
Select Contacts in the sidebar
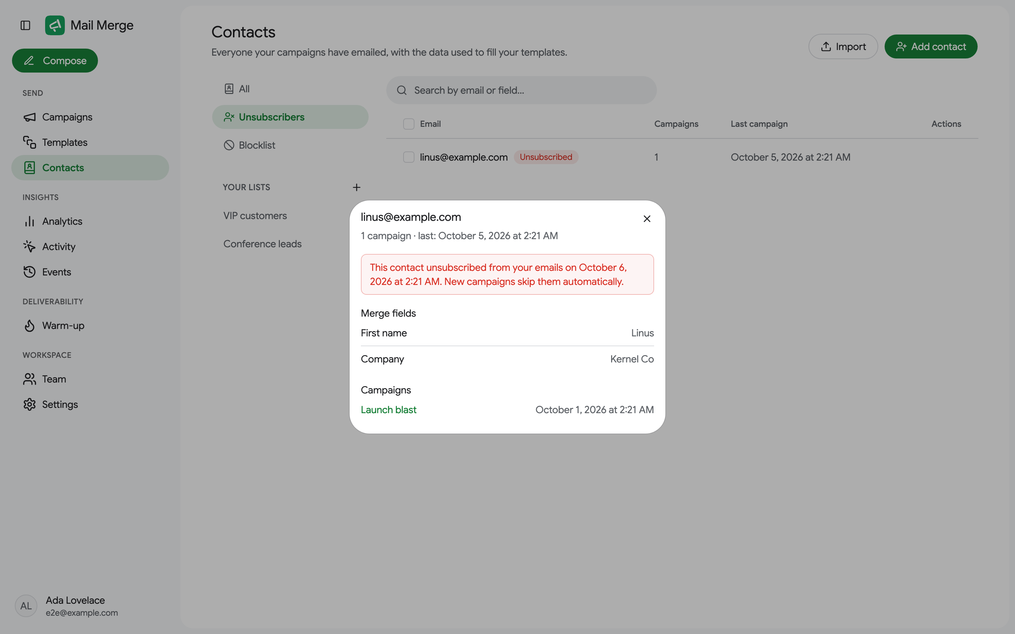click(90, 168)
